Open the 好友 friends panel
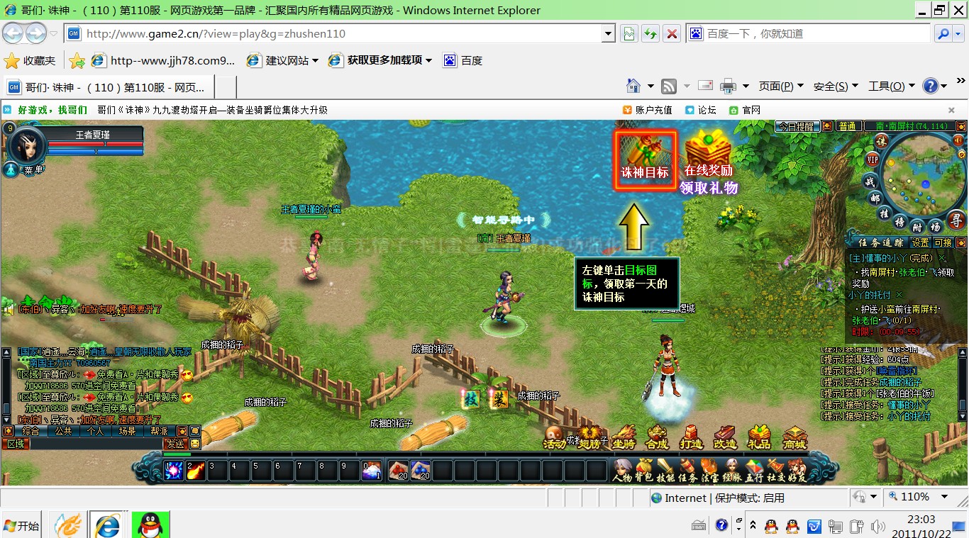The height and width of the screenshot is (538, 969). [x=797, y=471]
